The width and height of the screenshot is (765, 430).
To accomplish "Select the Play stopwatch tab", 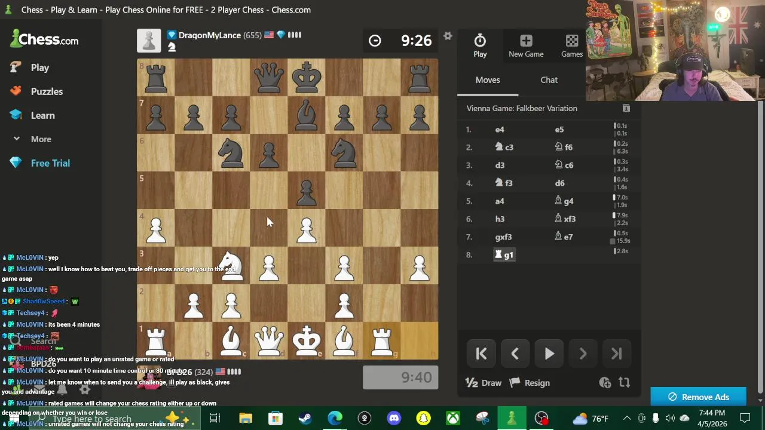I will point(480,46).
